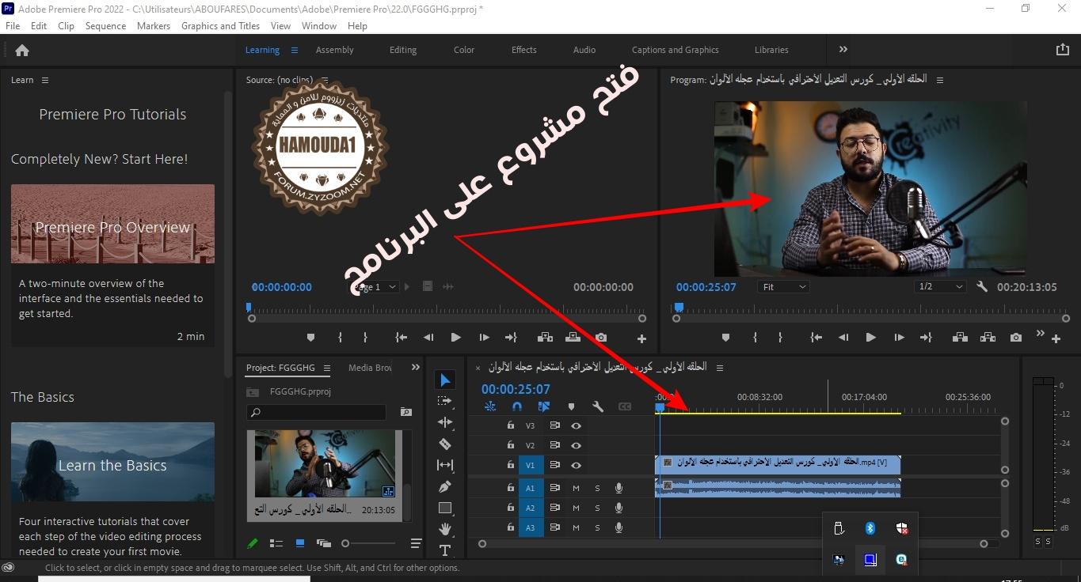Open the Learn the Basics tutorial card
Viewport: 1081px width, 582px height.
(x=112, y=490)
